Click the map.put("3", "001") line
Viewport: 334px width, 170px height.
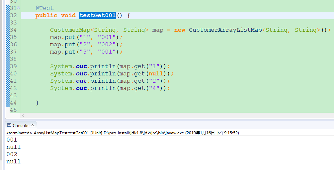[86, 52]
